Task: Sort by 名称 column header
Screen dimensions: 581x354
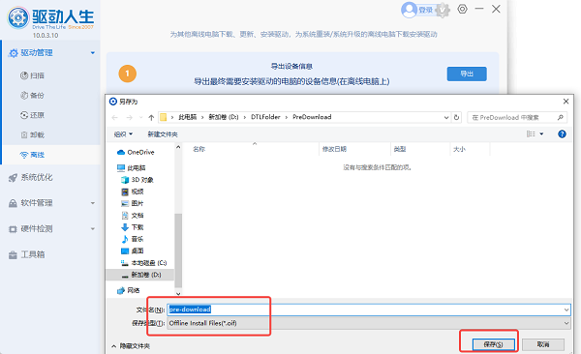Action: pos(199,149)
